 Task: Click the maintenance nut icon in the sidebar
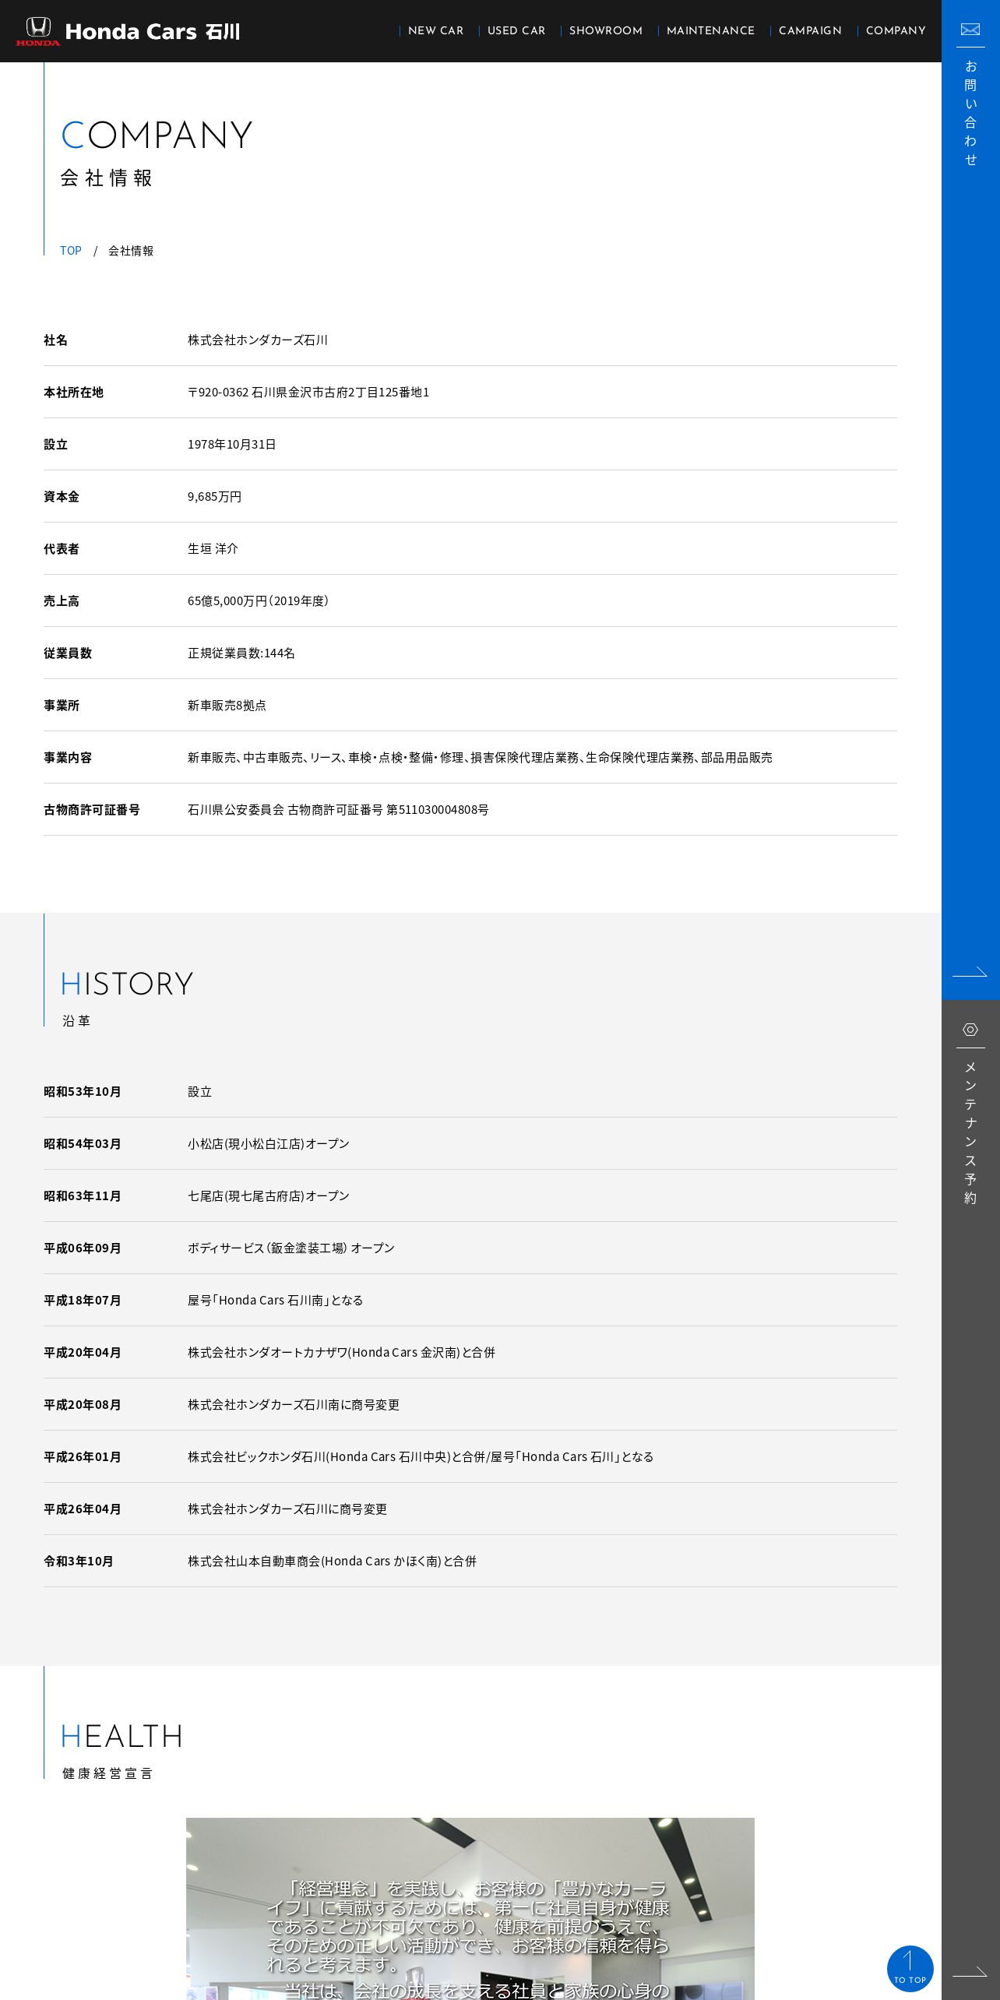point(970,1030)
